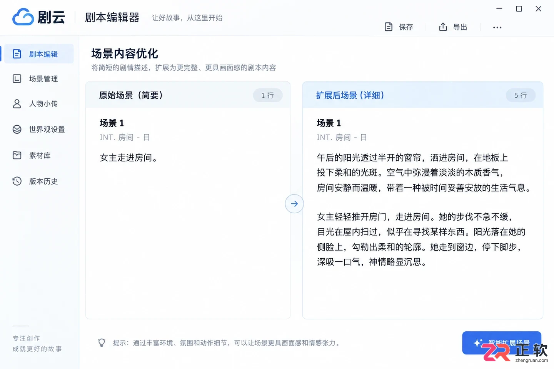The height and width of the screenshot is (369, 554).
Task: Click the 扩展后场景（详细） panel title
Action: pyautogui.click(x=350, y=95)
